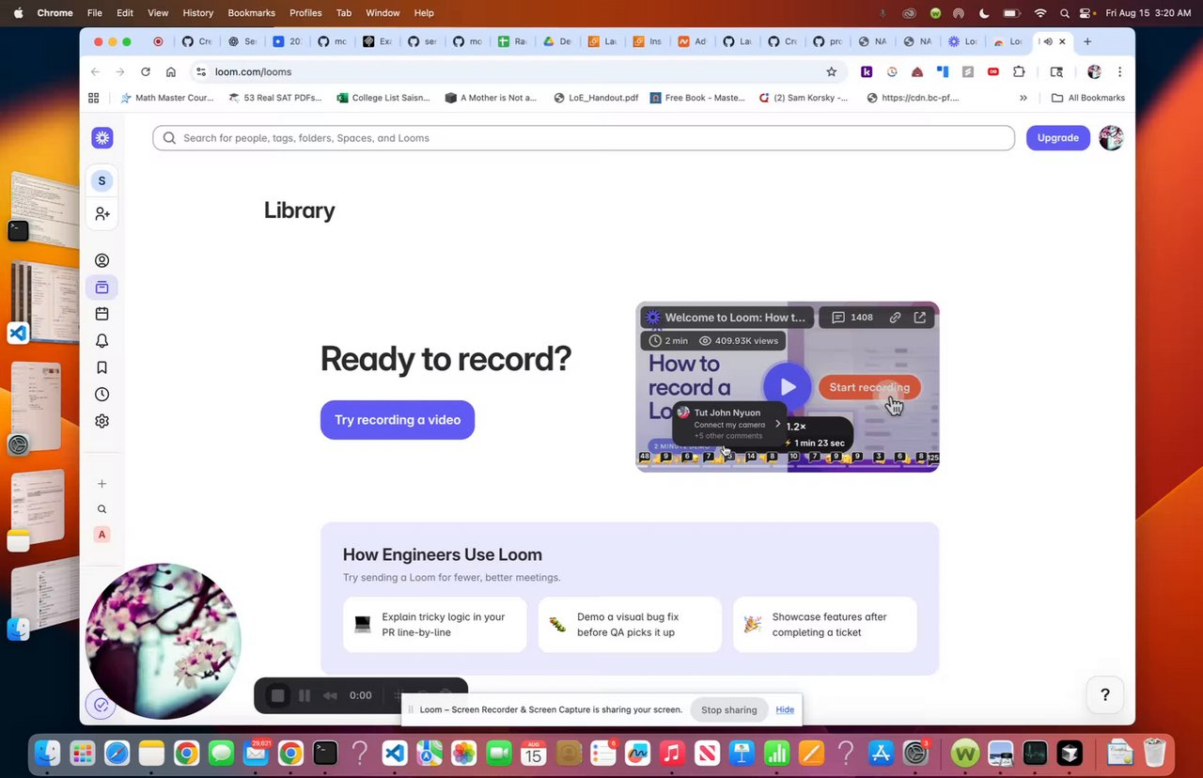Click the comments count 1408 icon on video
The height and width of the screenshot is (778, 1203).
852,318
